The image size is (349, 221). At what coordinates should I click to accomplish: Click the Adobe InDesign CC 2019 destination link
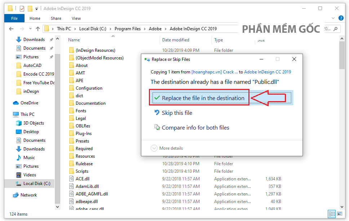coord(267,72)
